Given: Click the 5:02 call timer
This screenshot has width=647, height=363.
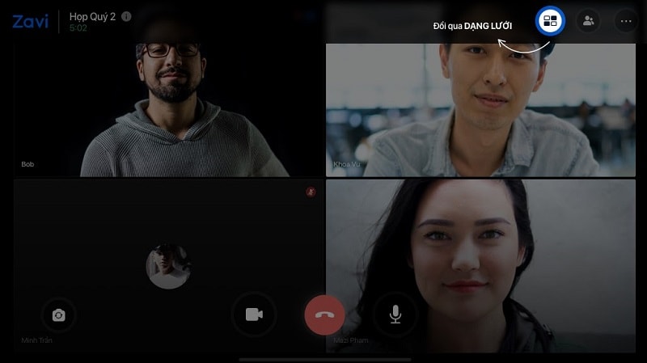Looking at the screenshot, I should point(78,27).
